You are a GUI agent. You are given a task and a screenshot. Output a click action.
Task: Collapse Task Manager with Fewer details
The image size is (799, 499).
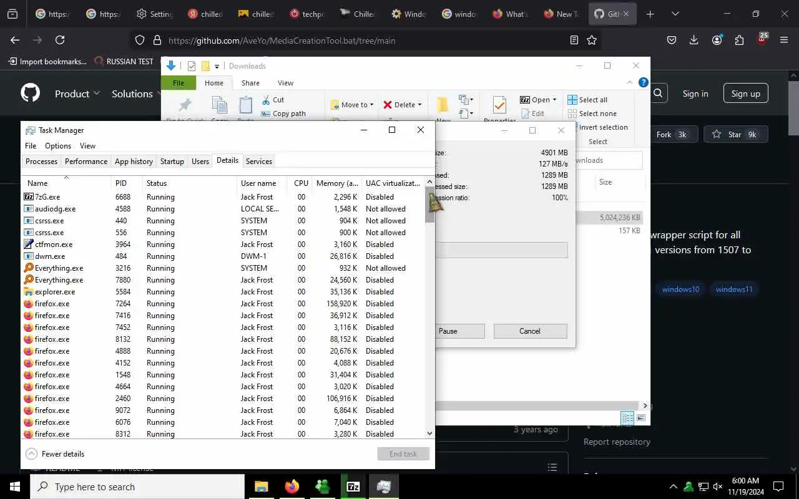(55, 453)
